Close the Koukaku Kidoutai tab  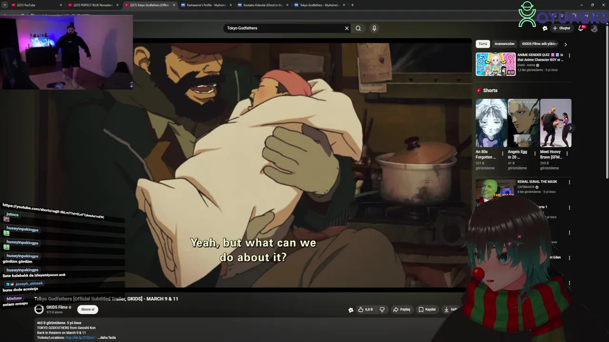287,5
